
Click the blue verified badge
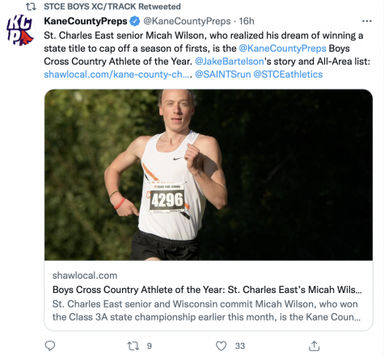click(135, 21)
